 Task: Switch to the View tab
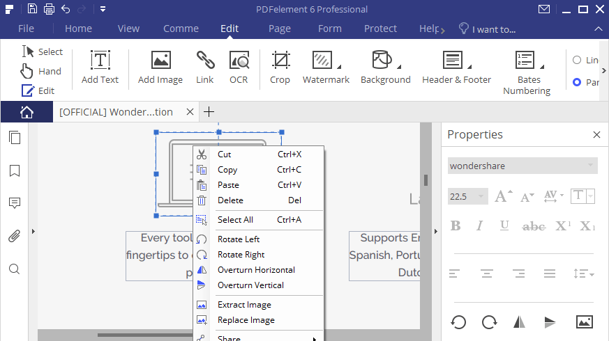128,29
